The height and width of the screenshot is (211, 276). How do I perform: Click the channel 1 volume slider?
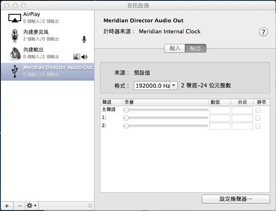point(166,118)
